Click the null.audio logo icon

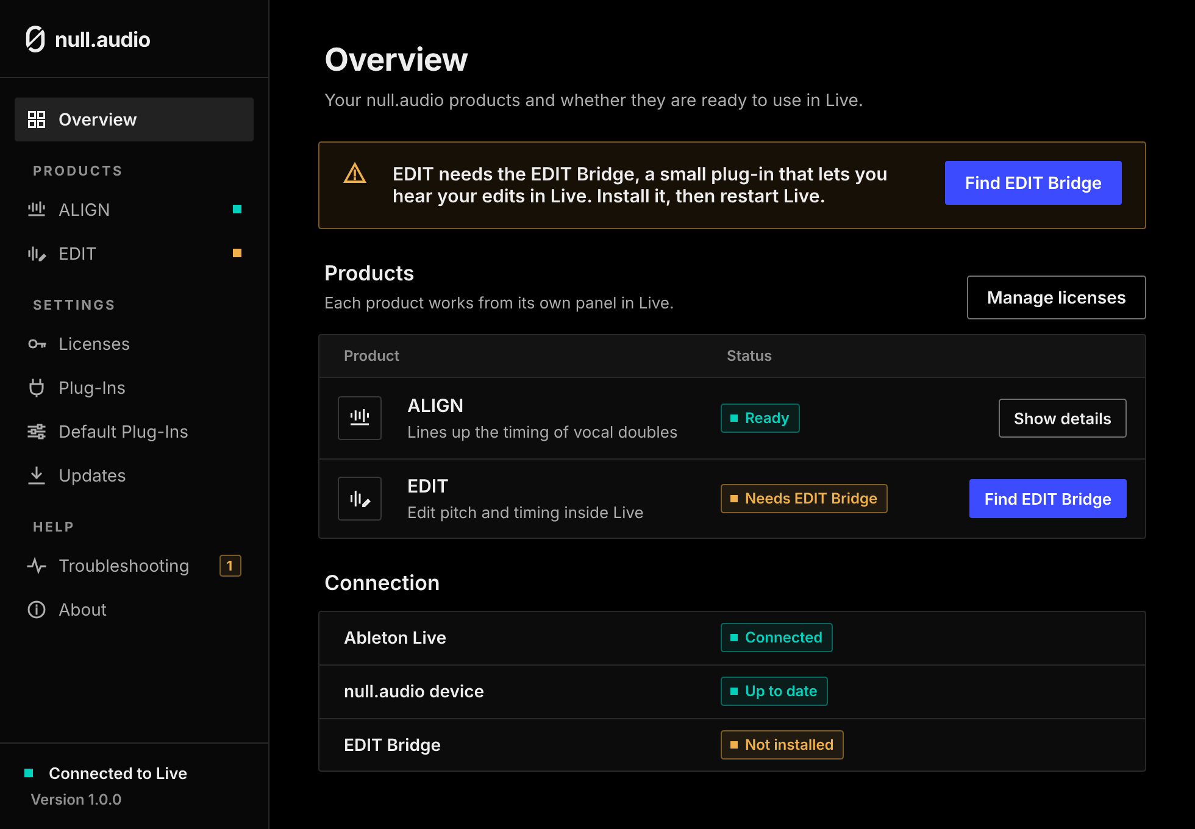point(35,40)
